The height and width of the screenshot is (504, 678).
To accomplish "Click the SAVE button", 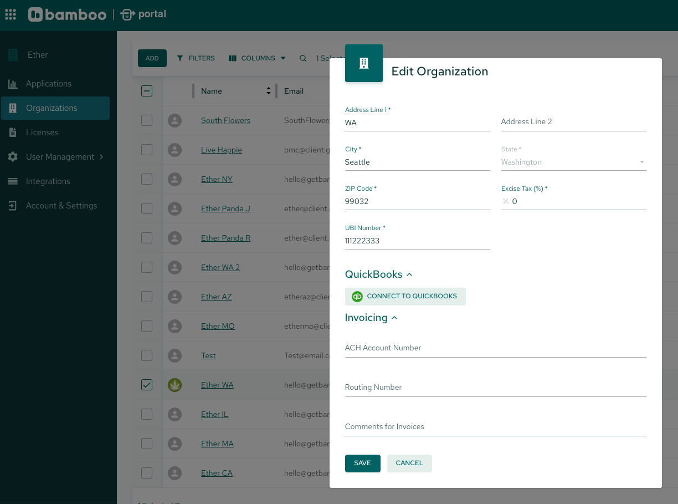I will pyautogui.click(x=363, y=464).
